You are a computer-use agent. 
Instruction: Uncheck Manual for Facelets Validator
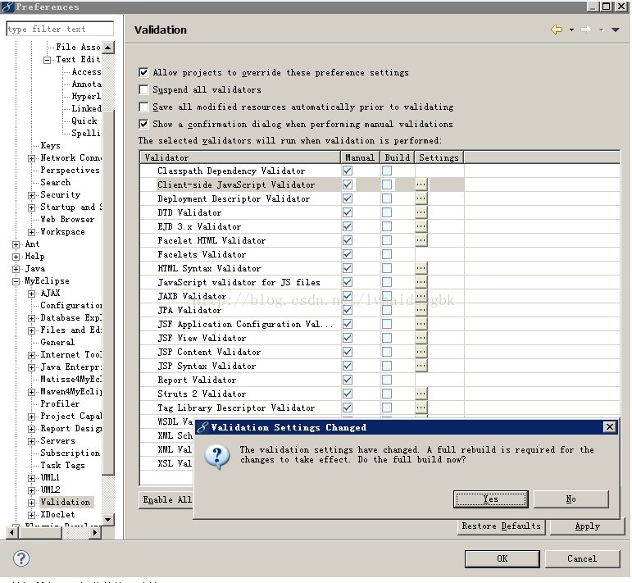pos(348,254)
